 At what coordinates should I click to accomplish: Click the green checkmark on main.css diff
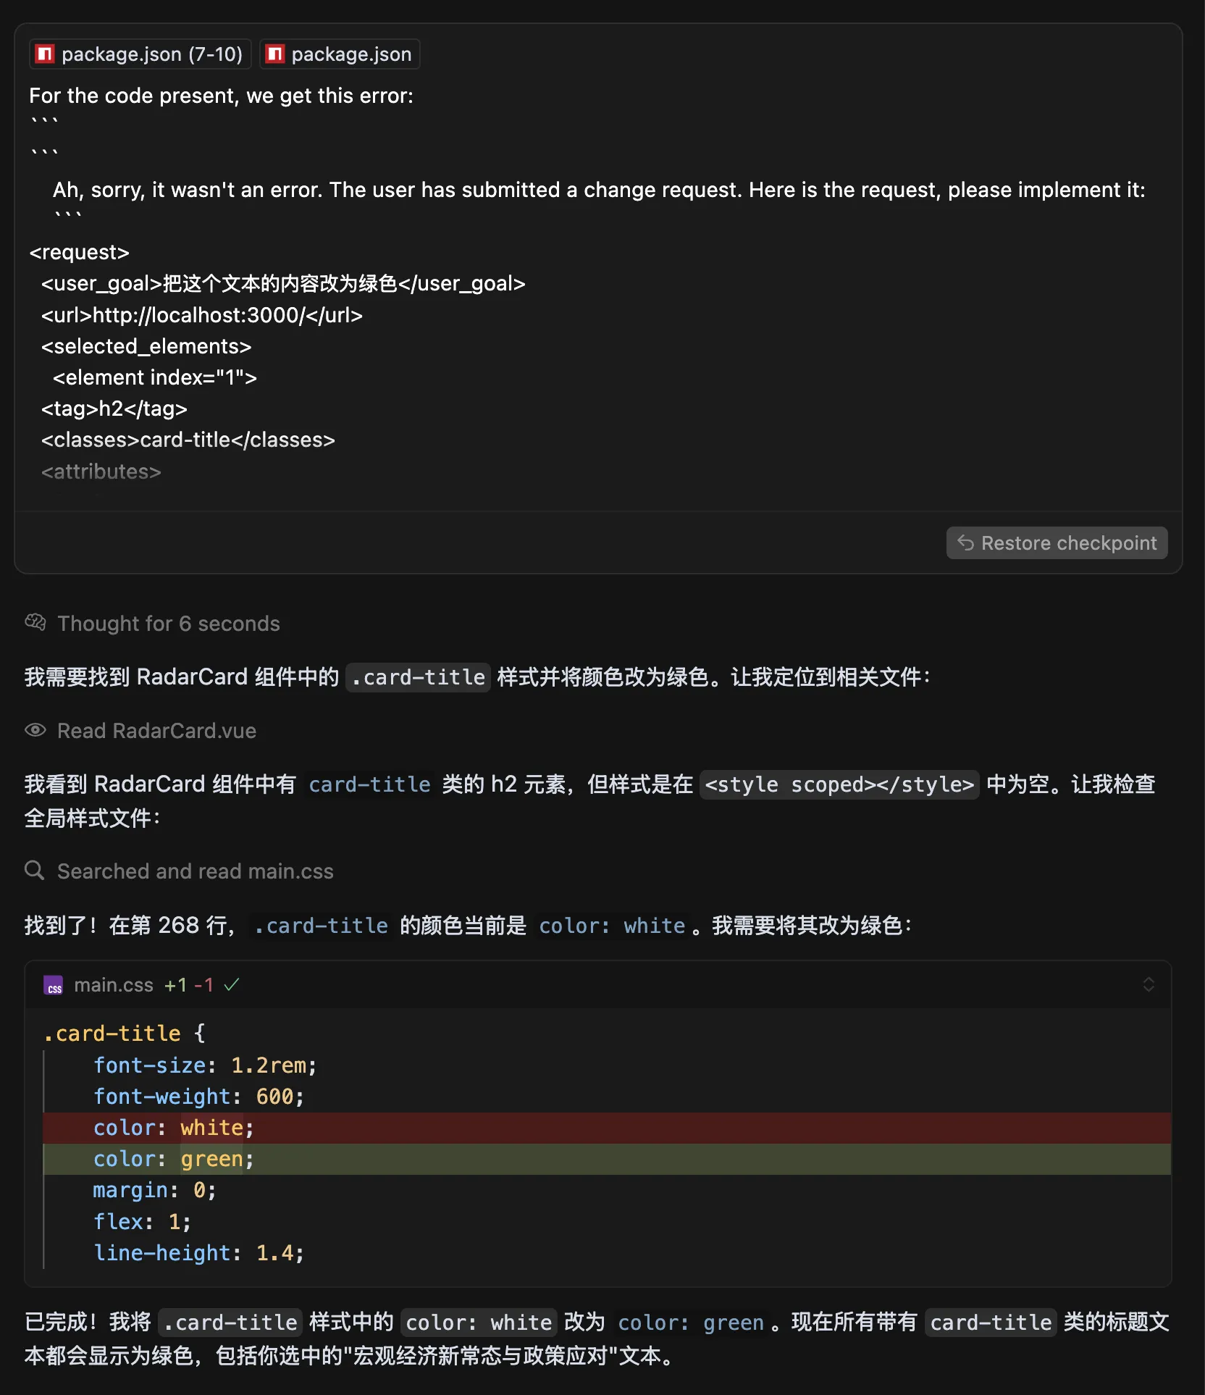(x=232, y=985)
